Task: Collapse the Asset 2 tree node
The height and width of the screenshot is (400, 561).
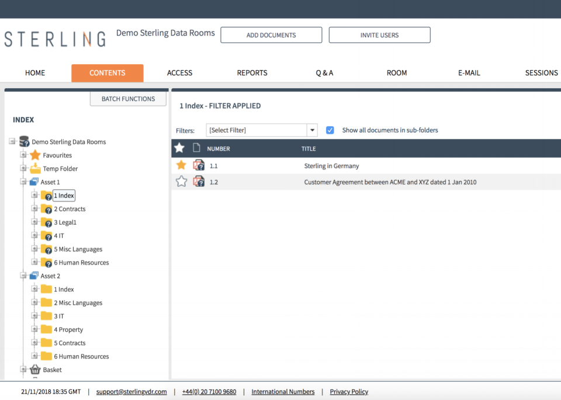Action: (23, 276)
